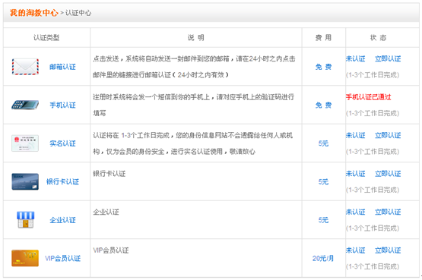Open the VIP会员认证 link
Image resolution: width=422 pixels, height=280 pixels.
[x=62, y=258]
